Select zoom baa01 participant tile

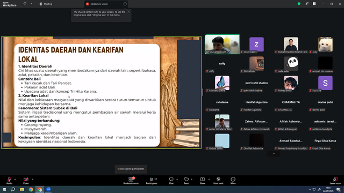coord(256,44)
